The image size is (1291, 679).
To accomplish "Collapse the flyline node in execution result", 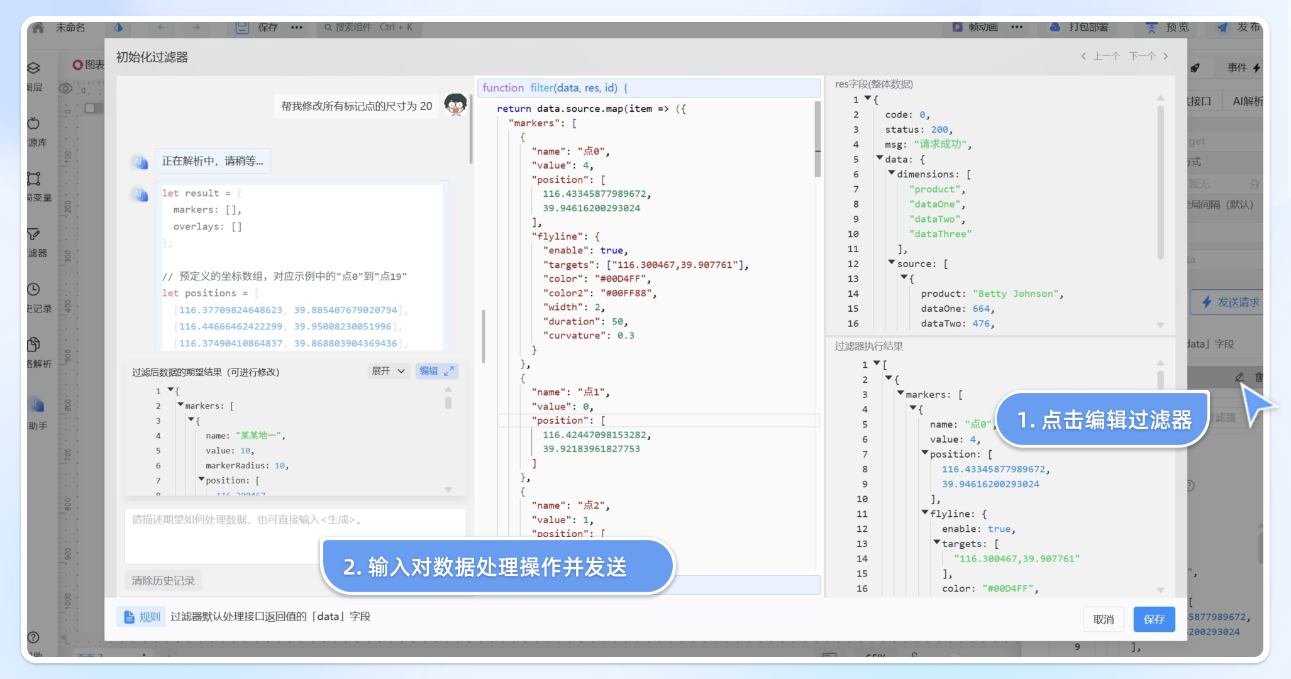I will pyautogui.click(x=925, y=513).
